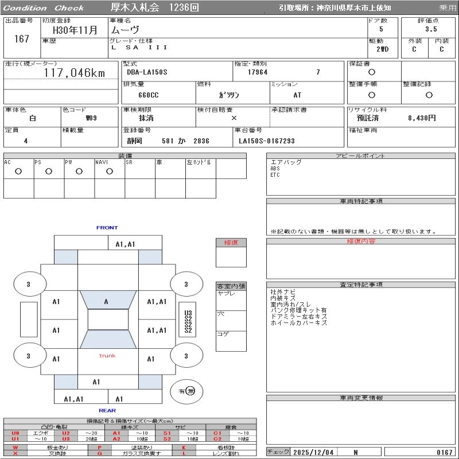Select the 有/無 spare tire indicator
Image resolution: width=459 pixels, height=459 pixels.
[x=186, y=391]
